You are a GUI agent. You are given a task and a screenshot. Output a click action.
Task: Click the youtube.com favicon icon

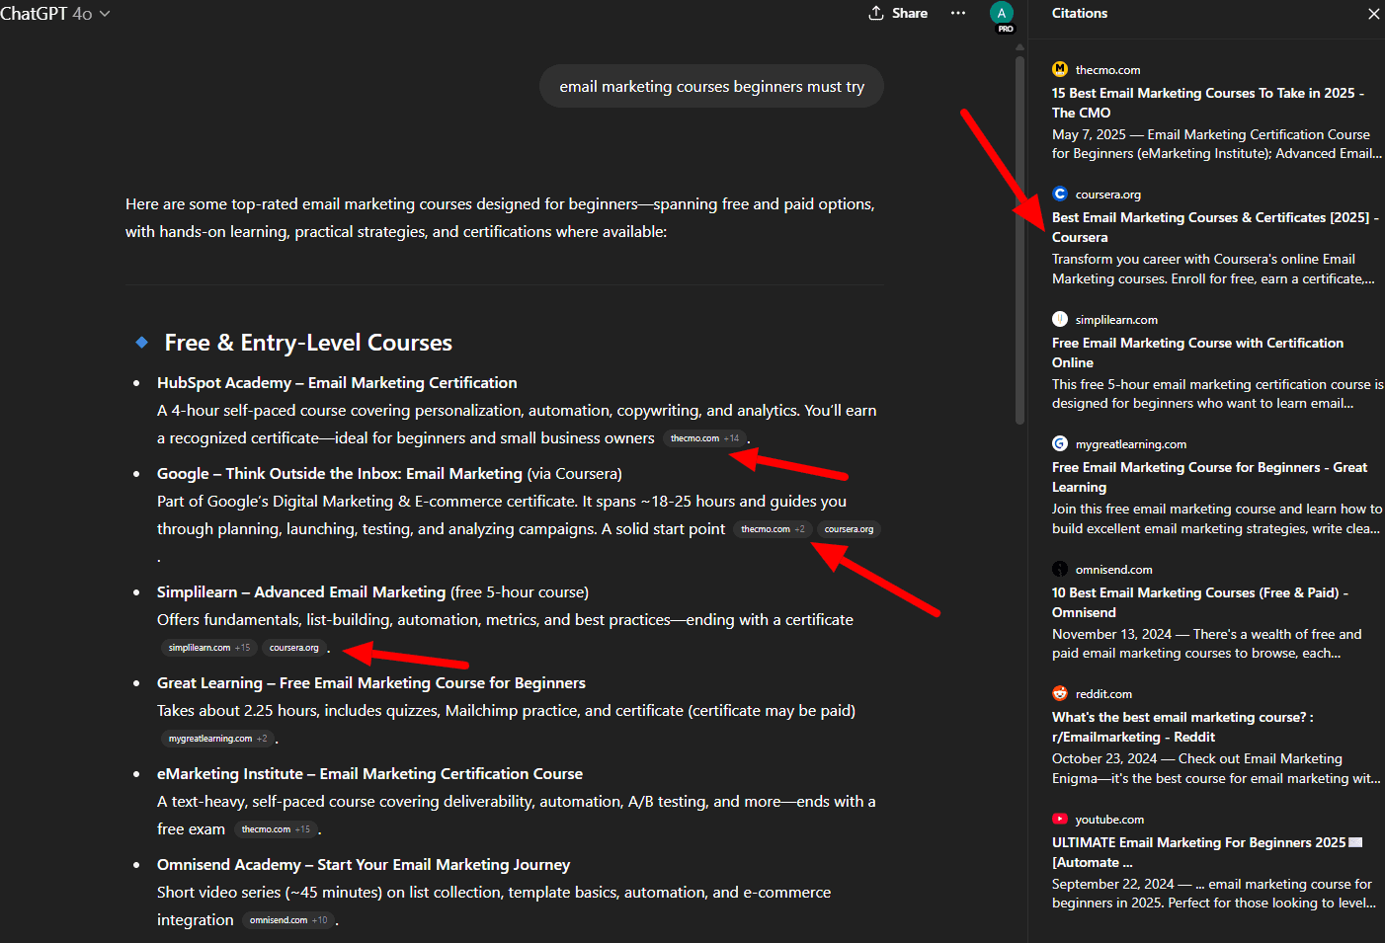(1060, 819)
